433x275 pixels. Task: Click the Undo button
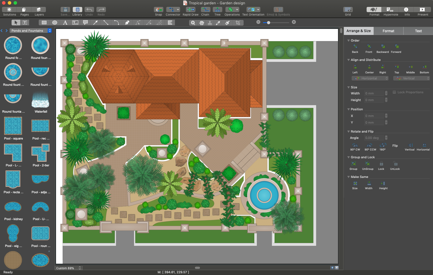pos(89,10)
